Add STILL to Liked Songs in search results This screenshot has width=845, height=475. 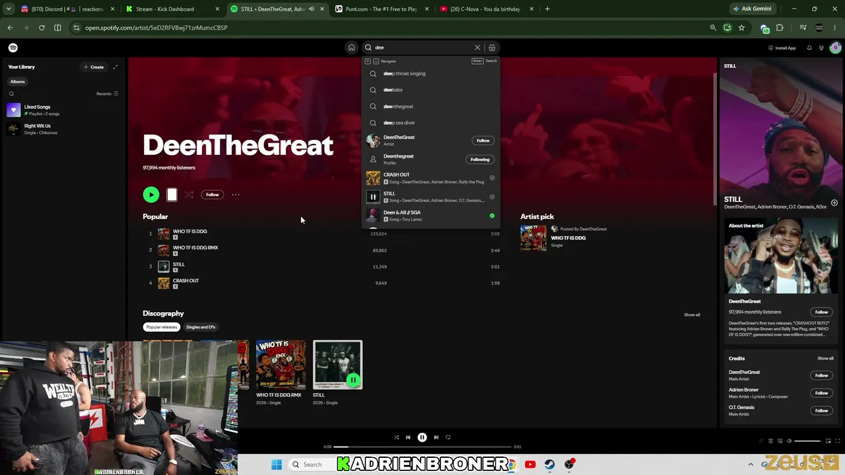click(x=492, y=197)
